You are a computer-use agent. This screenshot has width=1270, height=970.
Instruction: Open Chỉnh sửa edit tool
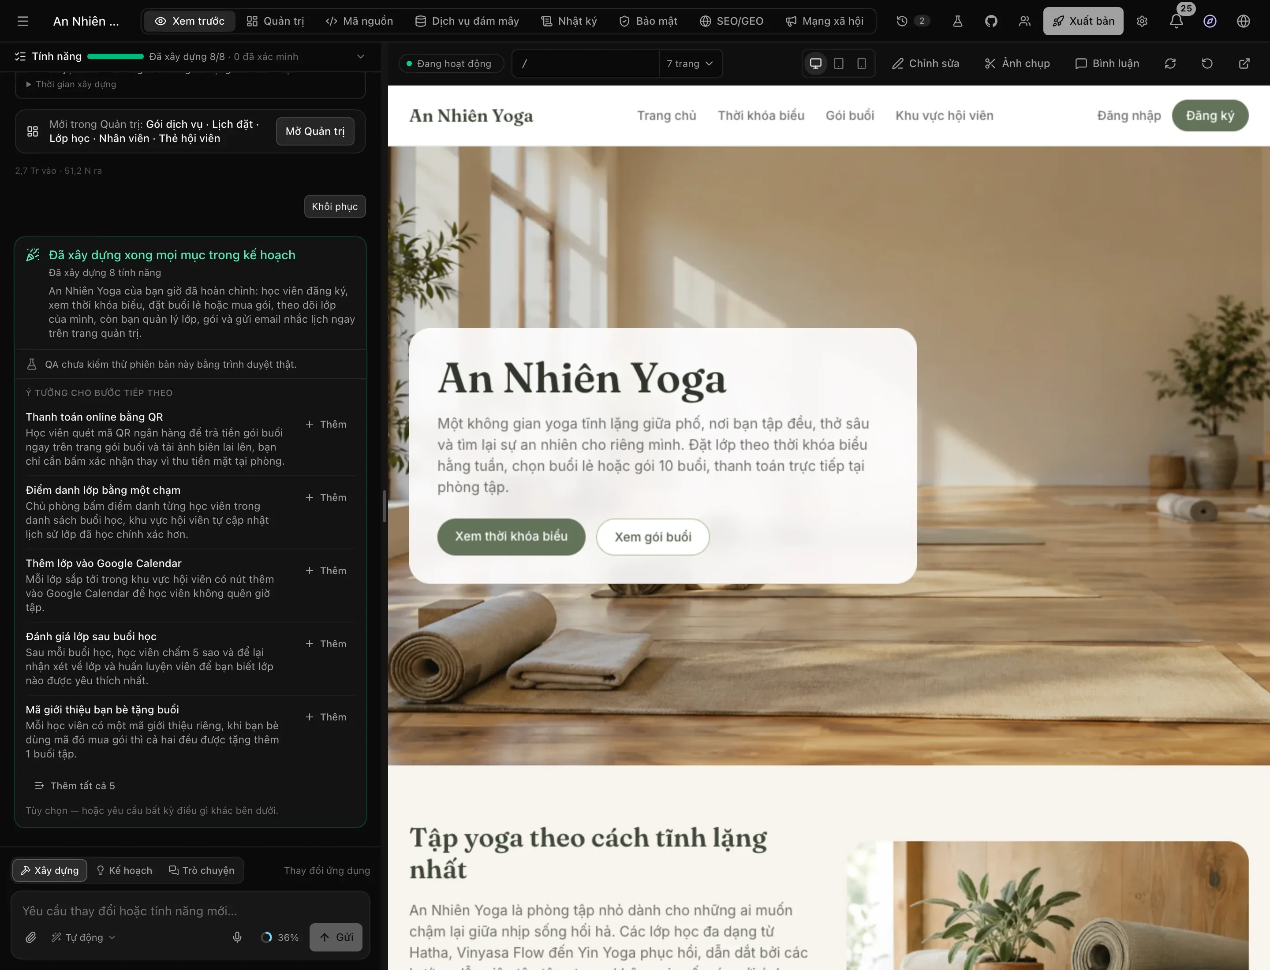pyautogui.click(x=925, y=63)
